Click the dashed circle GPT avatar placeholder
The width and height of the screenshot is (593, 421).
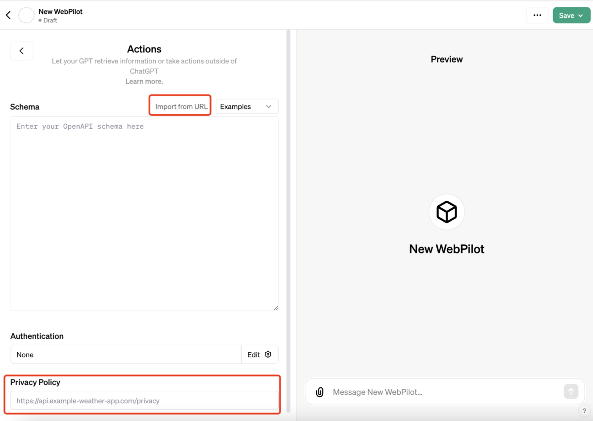pos(26,15)
